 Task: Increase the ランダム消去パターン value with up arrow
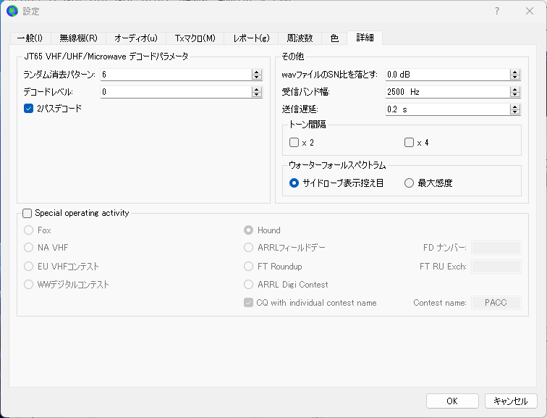coord(256,72)
